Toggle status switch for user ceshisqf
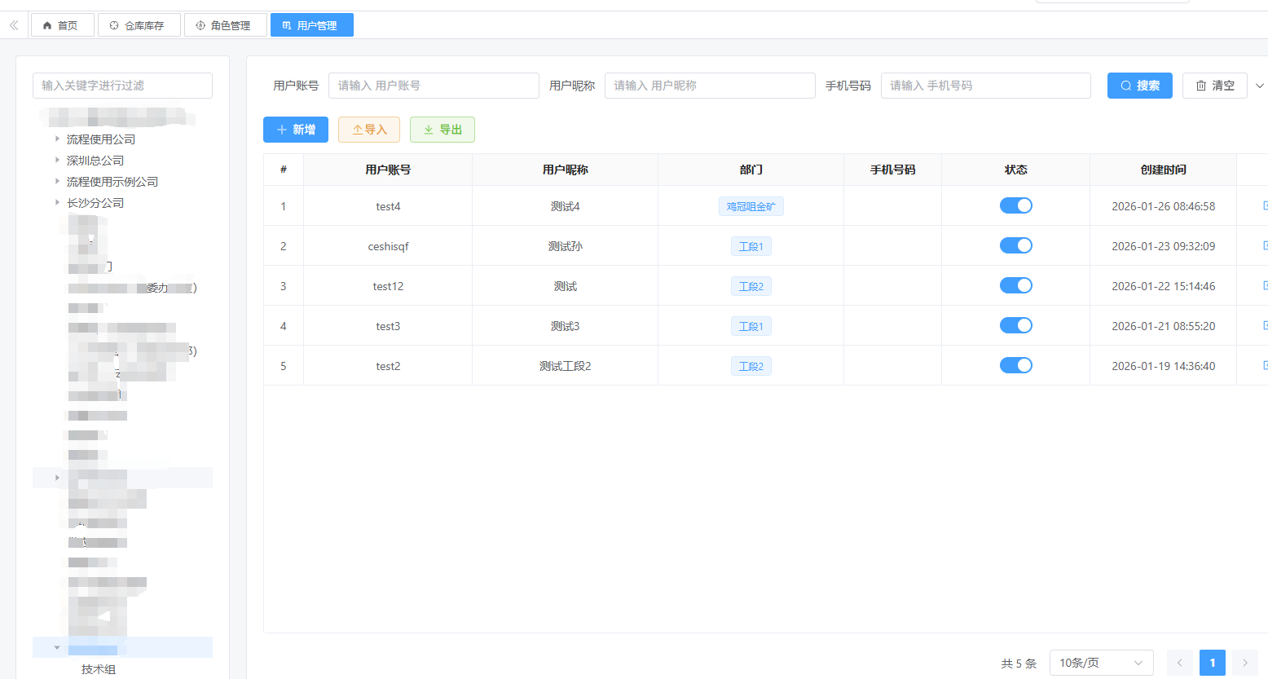Image resolution: width=1268 pixels, height=679 pixels. [1015, 245]
